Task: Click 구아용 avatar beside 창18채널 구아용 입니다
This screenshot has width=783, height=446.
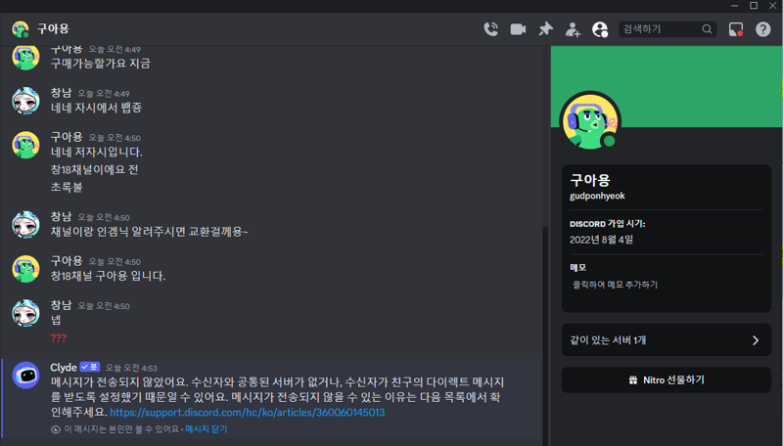Action: [x=26, y=269]
